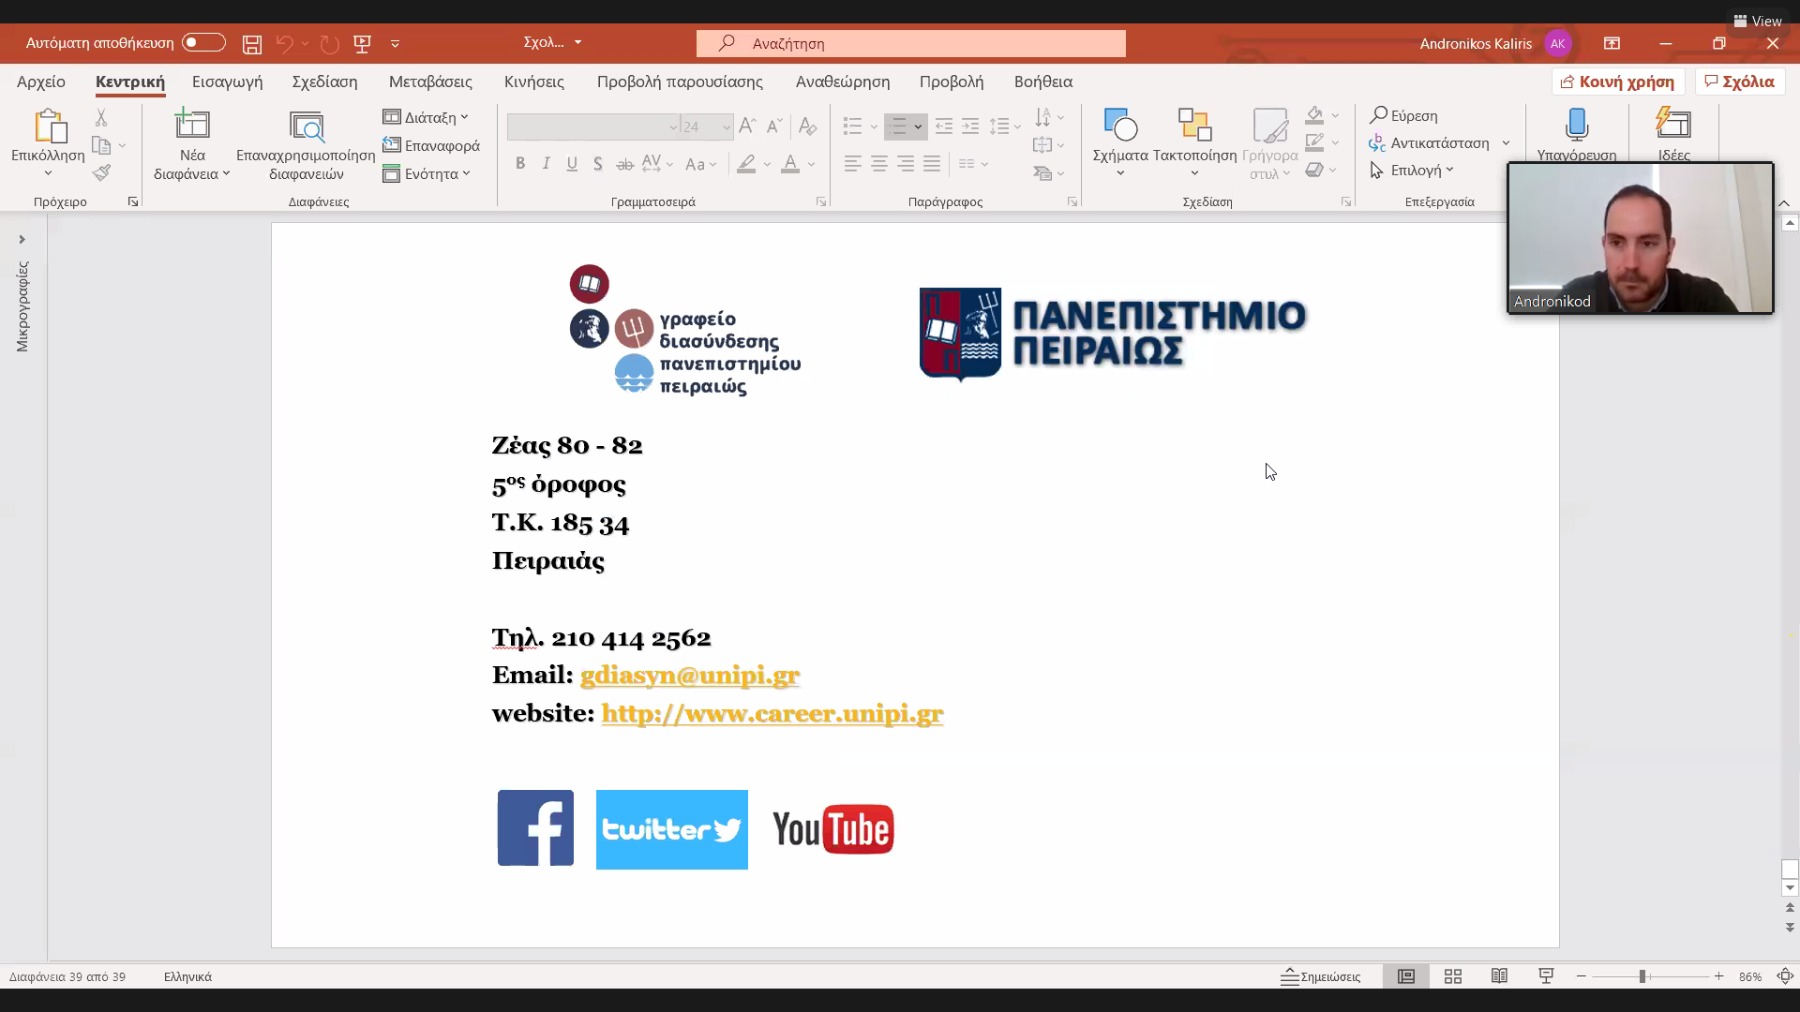
Task: Click the Design Ideas (Ιδέες) icon
Action: click(1673, 125)
